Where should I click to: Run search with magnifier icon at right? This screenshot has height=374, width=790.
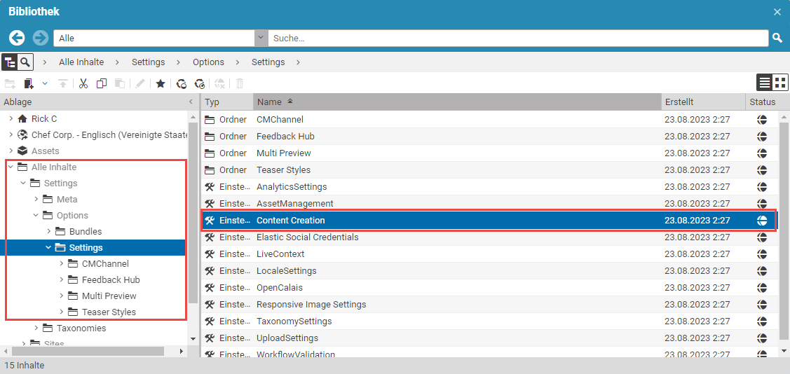click(777, 38)
